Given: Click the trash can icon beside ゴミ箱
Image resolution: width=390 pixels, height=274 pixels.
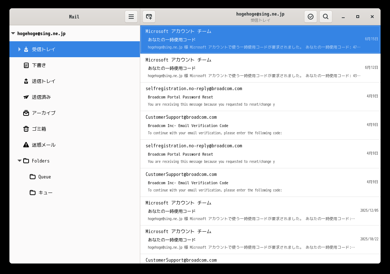Looking at the screenshot, I should [26, 129].
